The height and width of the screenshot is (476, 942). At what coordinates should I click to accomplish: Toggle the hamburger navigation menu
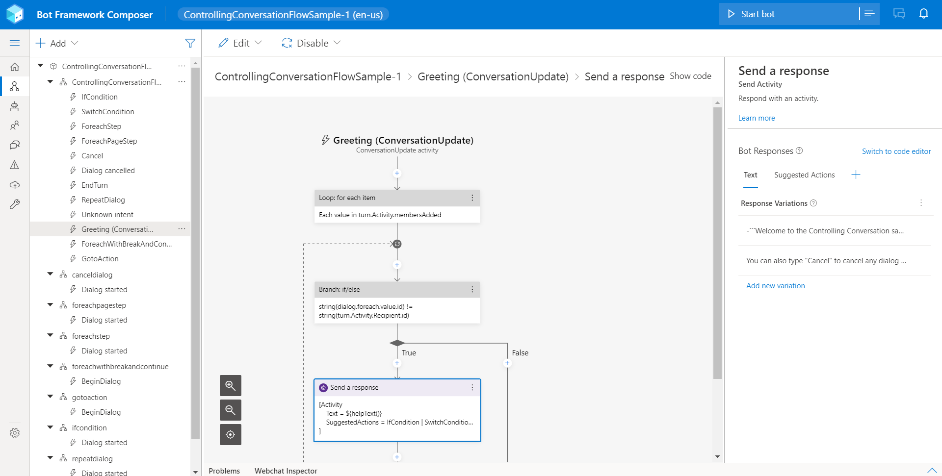pyautogui.click(x=15, y=43)
